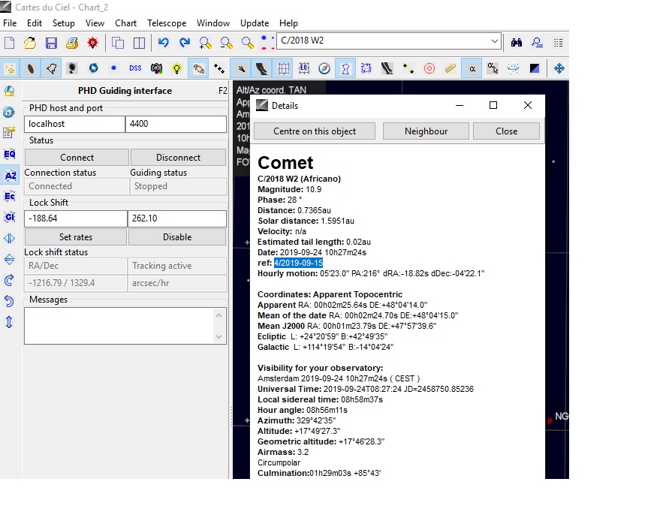
Task: Click Lock Shift field with -188.64
Action: [76, 218]
